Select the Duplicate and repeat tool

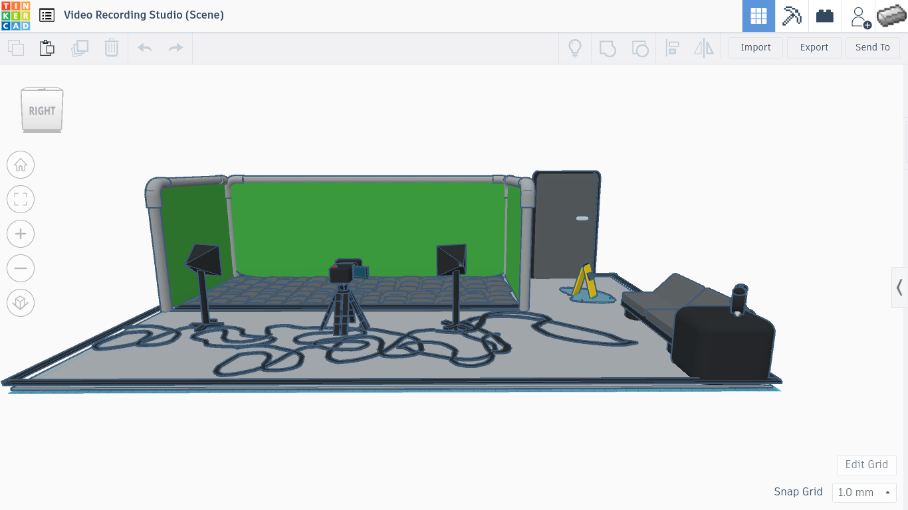80,48
